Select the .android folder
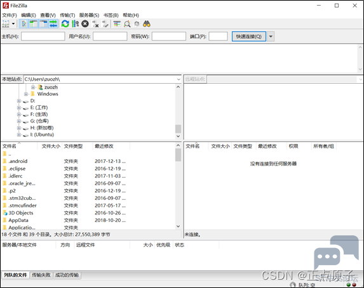This screenshot has height=288, width=364. tap(18, 161)
